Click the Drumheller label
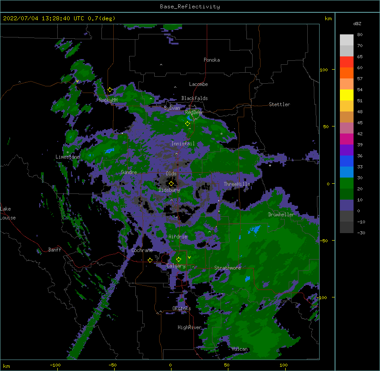380x371 pixels. click(281, 214)
